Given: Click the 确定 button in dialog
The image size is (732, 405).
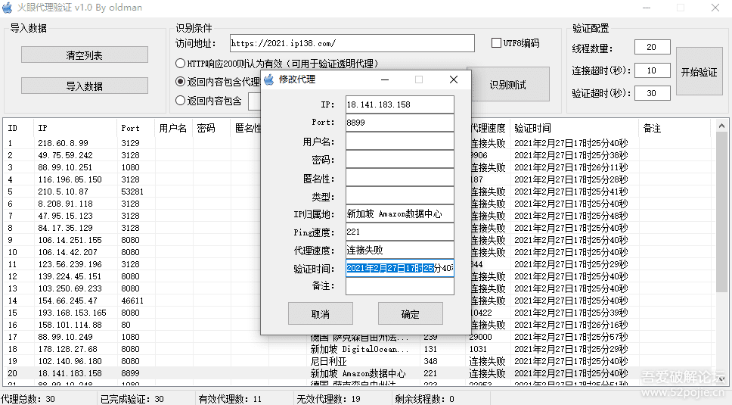Looking at the screenshot, I should (410, 313).
